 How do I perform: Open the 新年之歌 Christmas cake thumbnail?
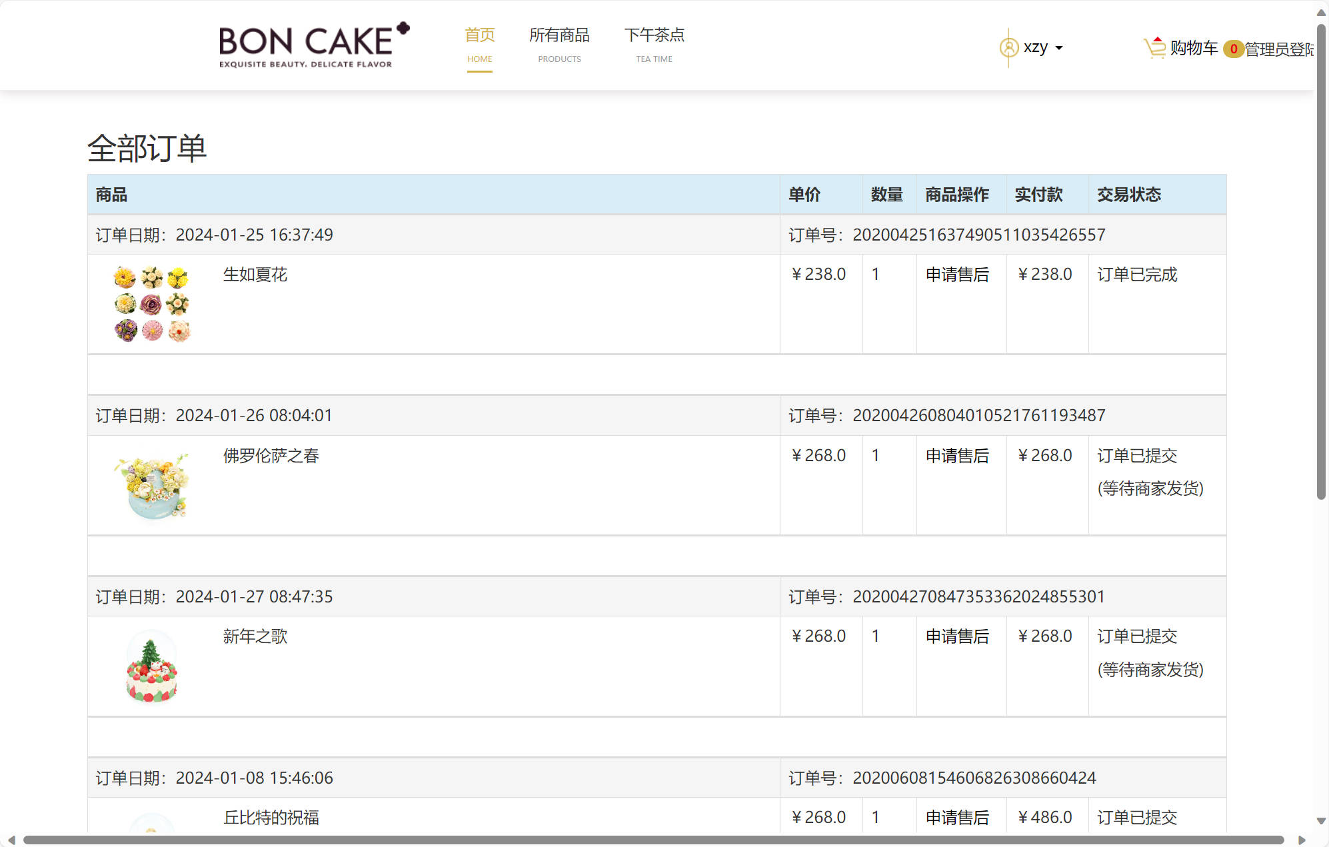pos(152,666)
